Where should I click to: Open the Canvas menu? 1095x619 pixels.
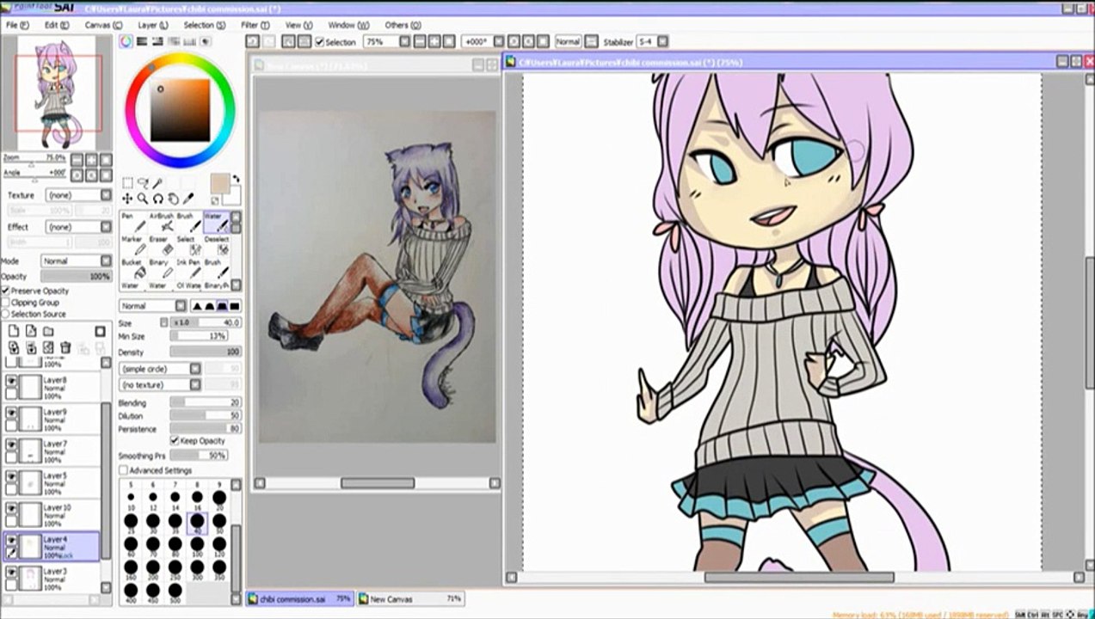point(103,25)
